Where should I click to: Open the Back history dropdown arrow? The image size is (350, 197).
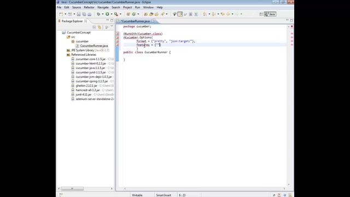[232, 14]
